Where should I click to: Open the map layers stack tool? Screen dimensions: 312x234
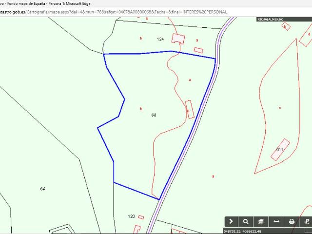tap(261, 221)
